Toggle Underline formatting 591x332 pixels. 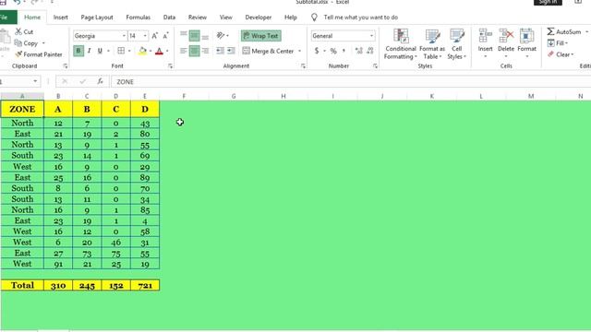(x=100, y=51)
